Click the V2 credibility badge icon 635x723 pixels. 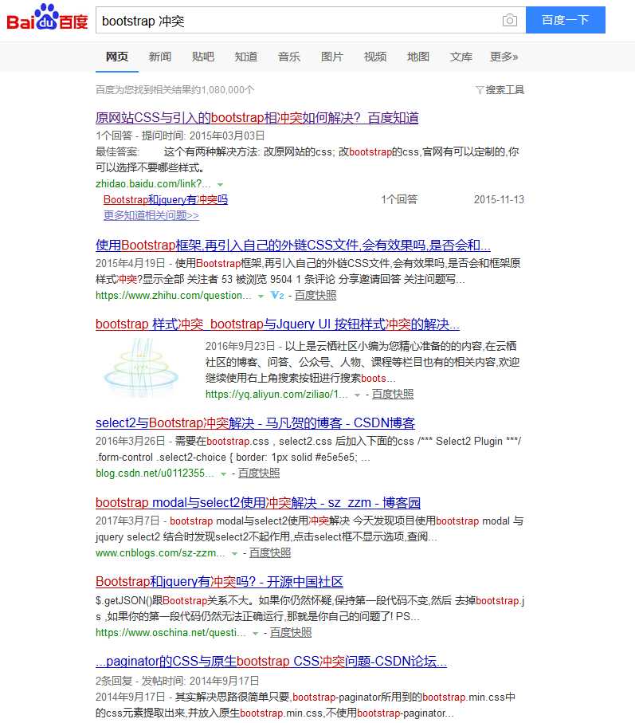277,295
